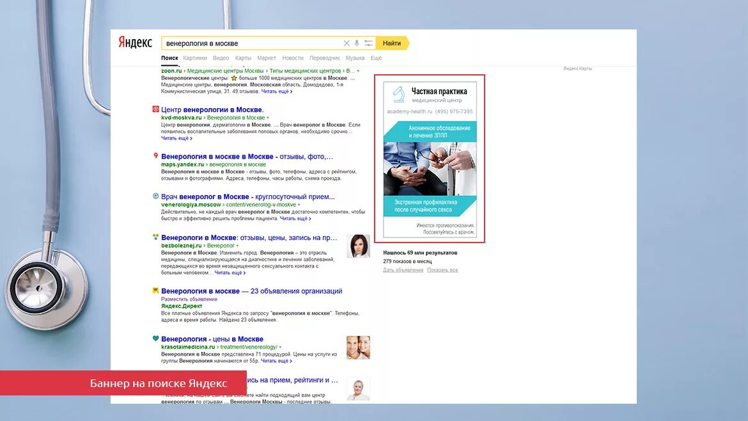Expand the Ещё menu
748x421 pixels.
point(376,58)
